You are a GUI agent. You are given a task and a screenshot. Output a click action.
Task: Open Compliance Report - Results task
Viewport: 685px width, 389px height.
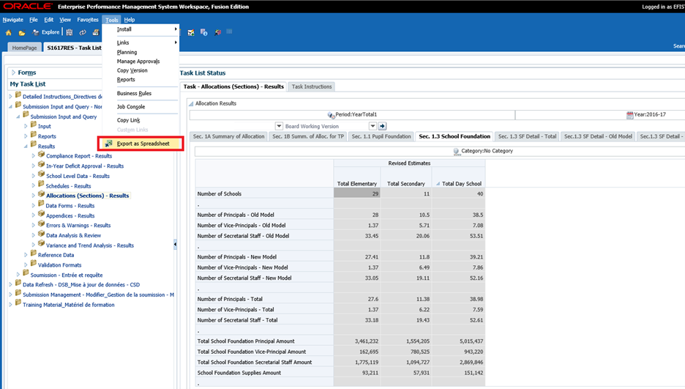point(79,156)
